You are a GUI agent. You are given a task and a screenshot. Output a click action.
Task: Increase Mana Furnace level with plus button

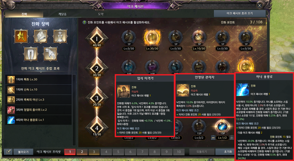click(232, 138)
